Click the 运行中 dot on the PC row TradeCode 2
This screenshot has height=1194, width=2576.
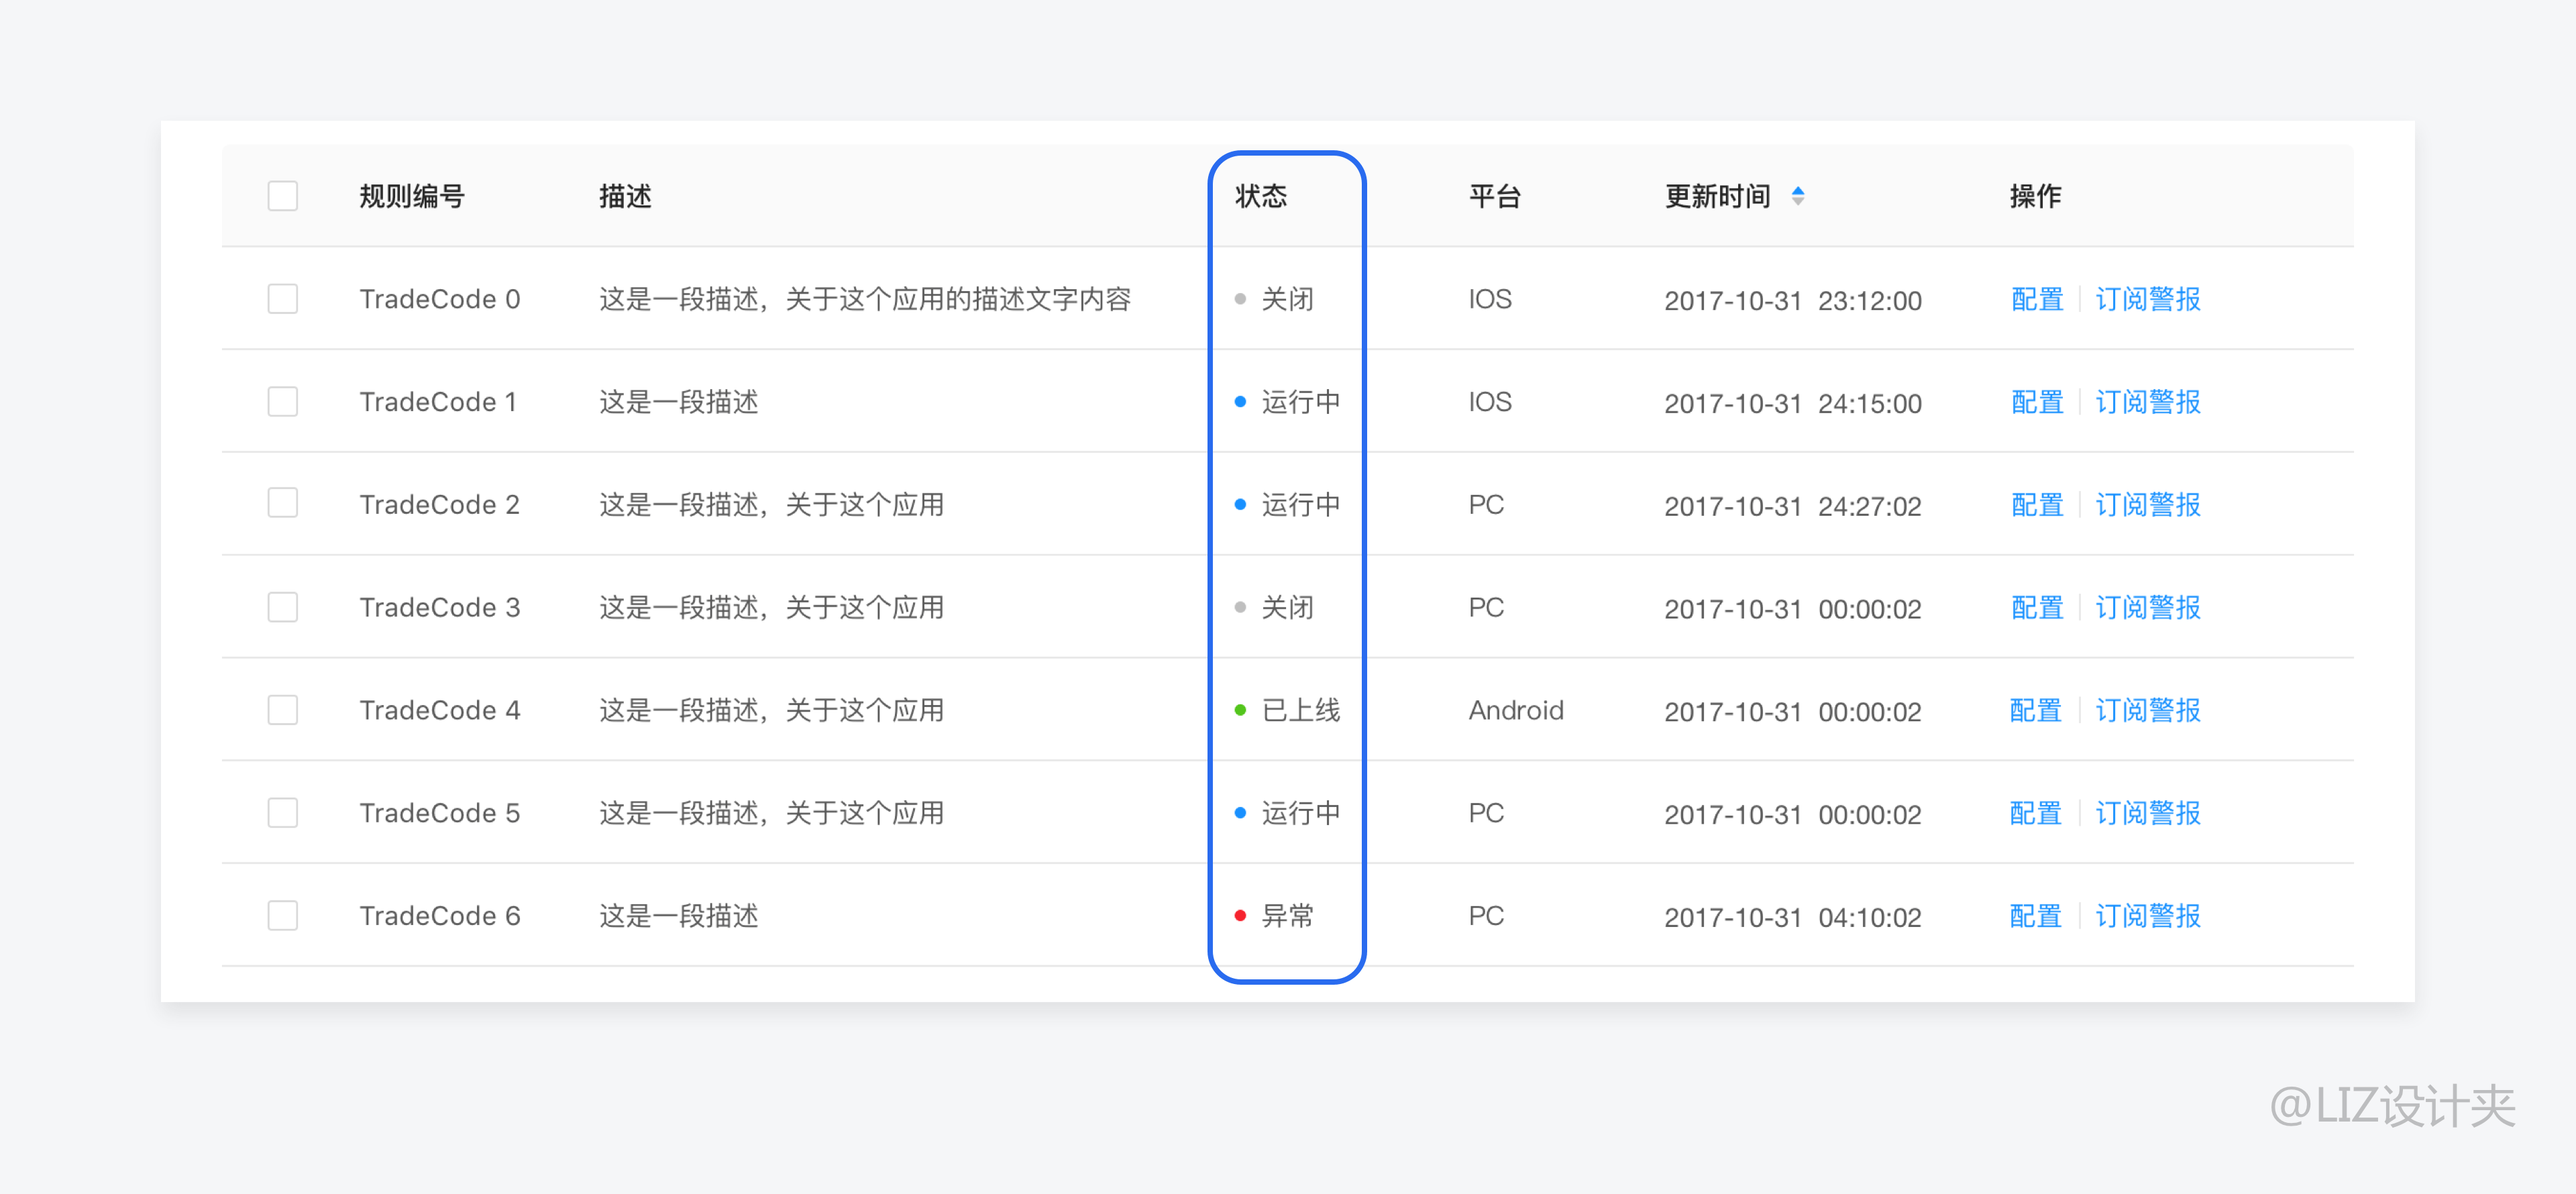1241,504
